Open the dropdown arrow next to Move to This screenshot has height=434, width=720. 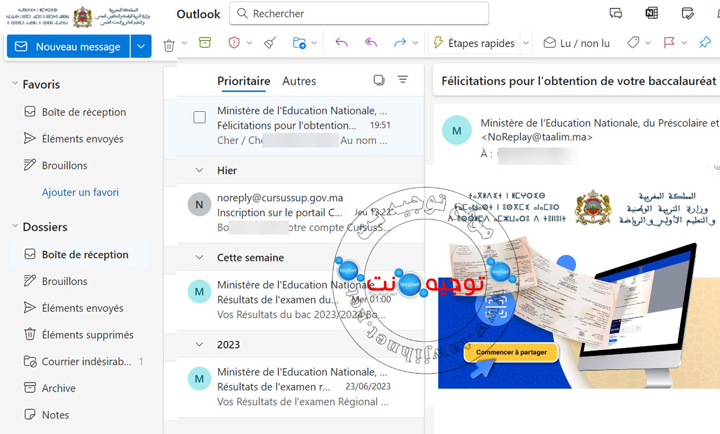[x=314, y=43]
